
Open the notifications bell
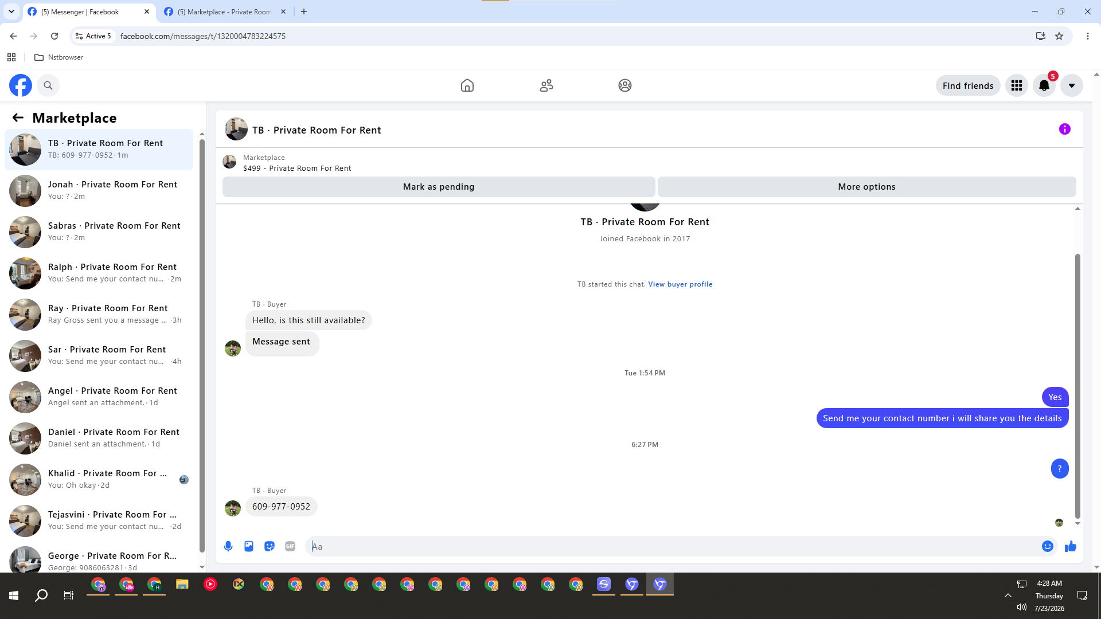coord(1044,85)
